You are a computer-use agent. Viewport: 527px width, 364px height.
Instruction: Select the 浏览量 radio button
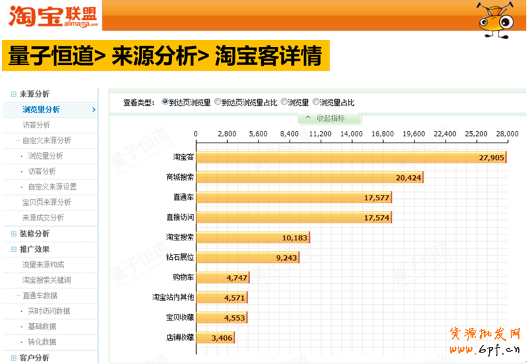coord(284,101)
